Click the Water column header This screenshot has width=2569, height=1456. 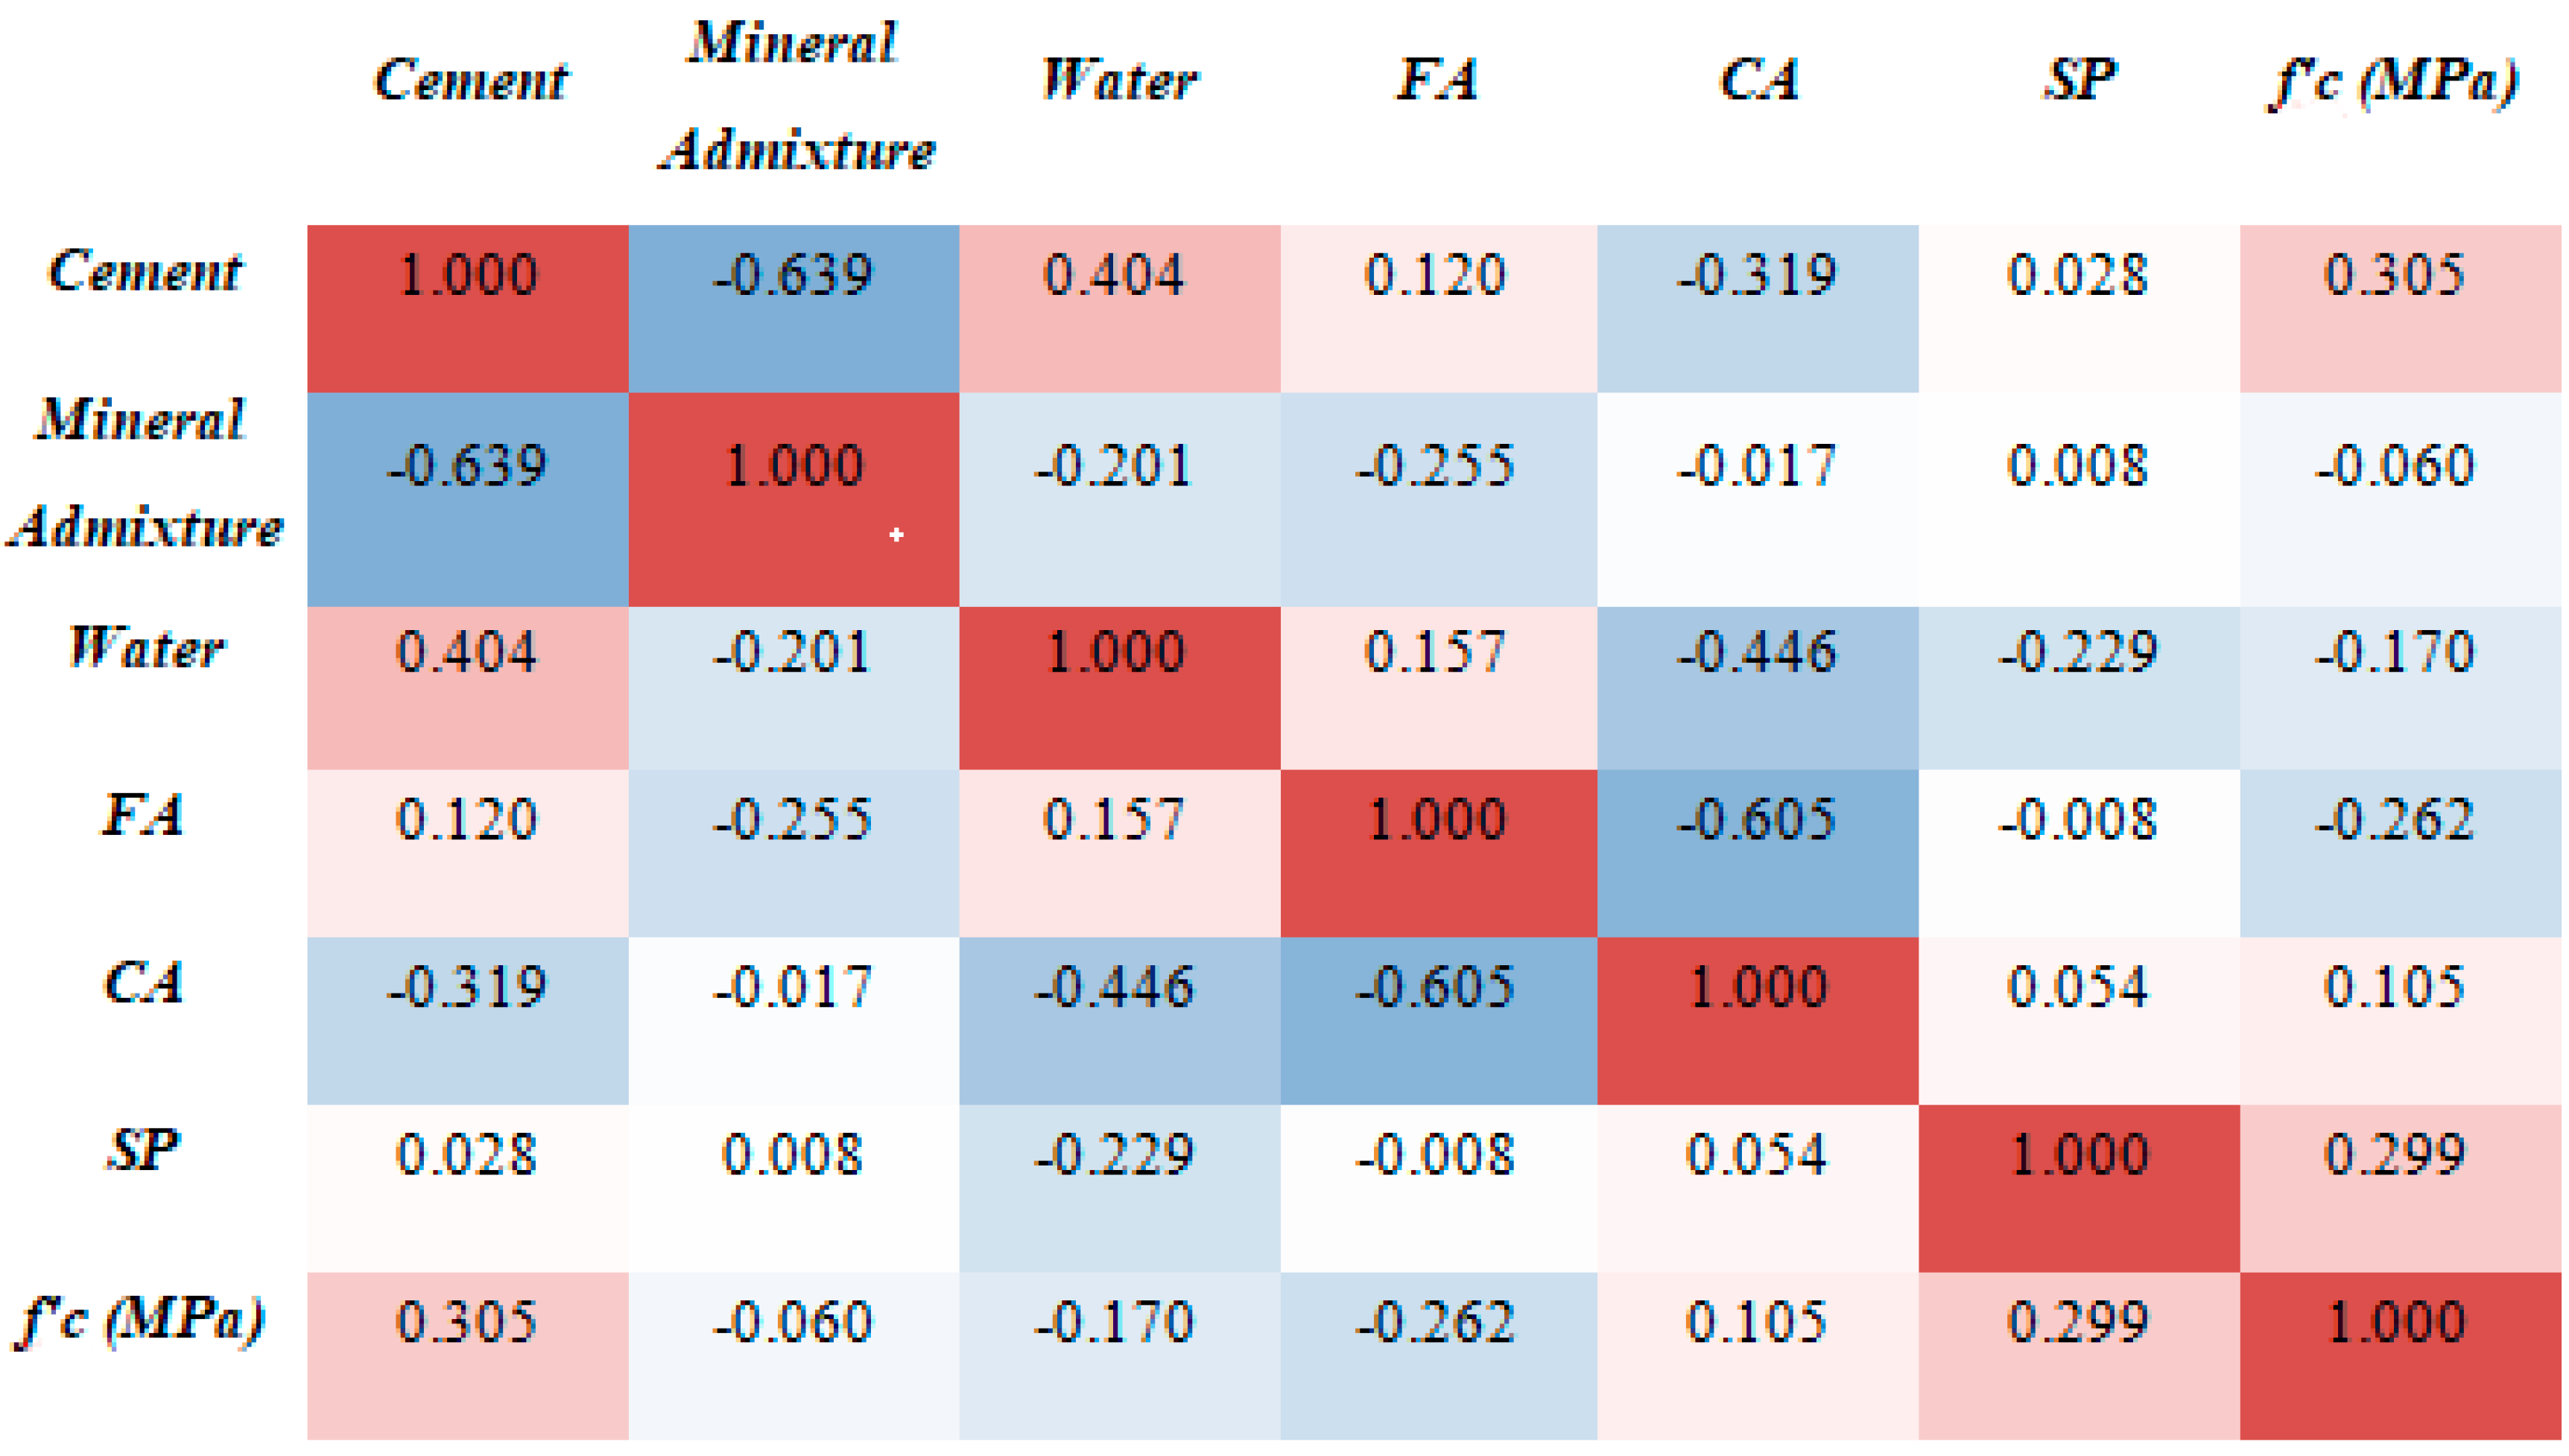point(1118,80)
